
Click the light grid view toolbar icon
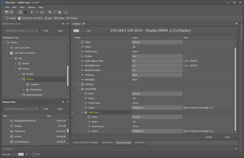click(20, 12)
